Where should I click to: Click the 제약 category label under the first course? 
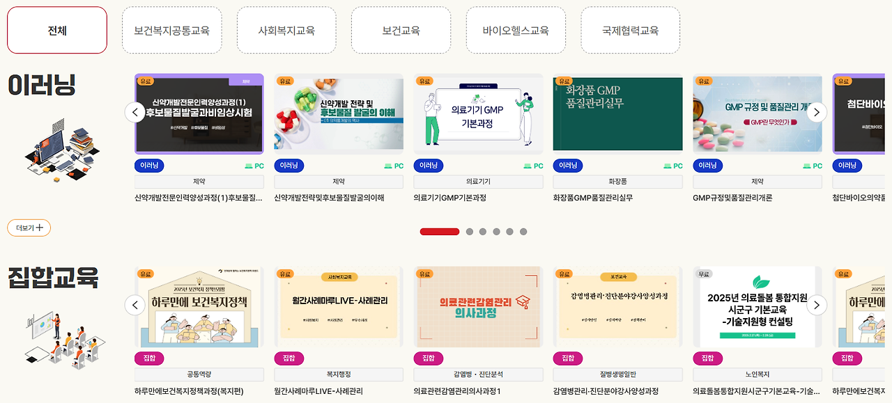coord(199,181)
